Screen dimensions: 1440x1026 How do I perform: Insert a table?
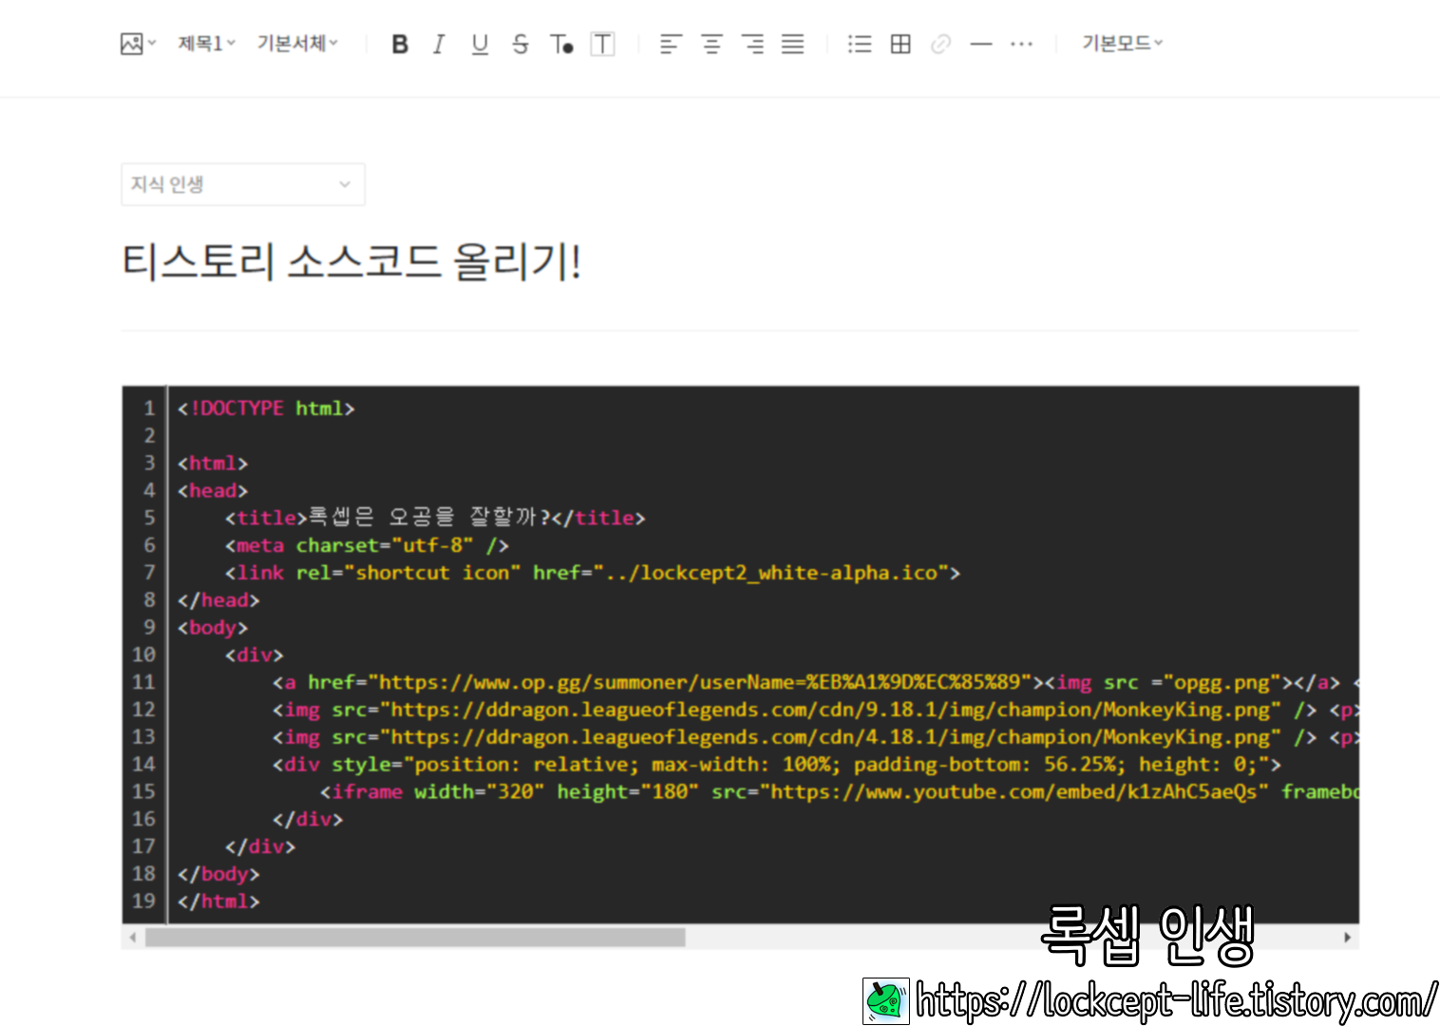coord(900,44)
